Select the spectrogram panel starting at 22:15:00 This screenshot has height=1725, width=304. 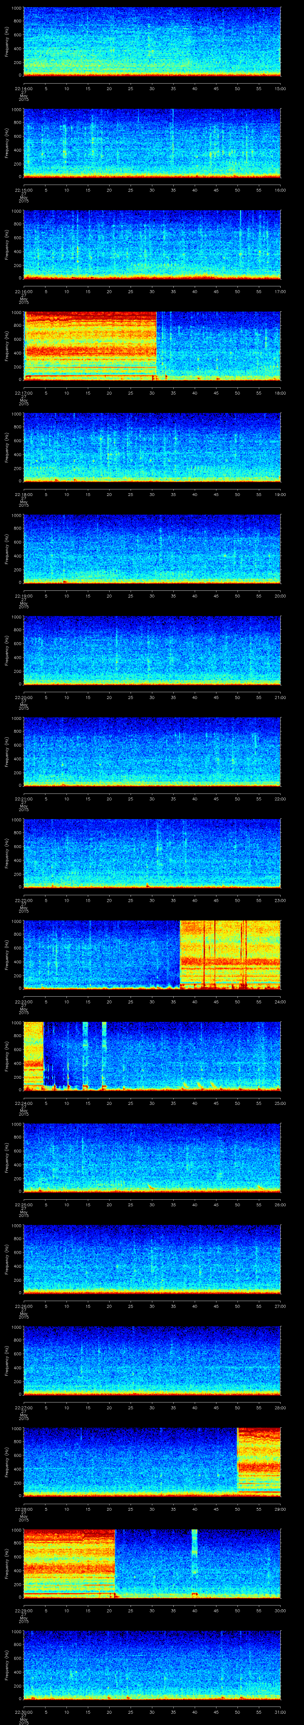point(152,143)
